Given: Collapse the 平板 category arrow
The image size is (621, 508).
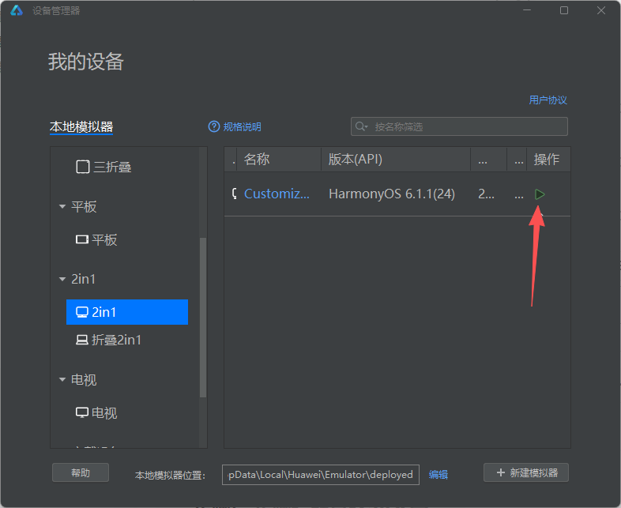Looking at the screenshot, I should 62,207.
